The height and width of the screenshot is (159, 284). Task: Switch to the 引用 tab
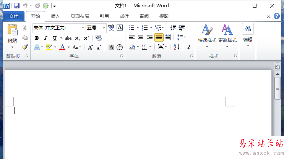104,16
